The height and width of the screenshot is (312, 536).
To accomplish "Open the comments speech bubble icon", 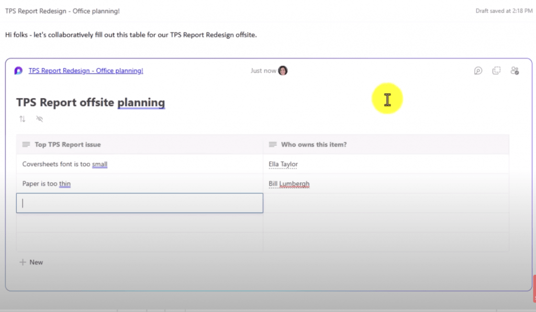I will pos(478,71).
